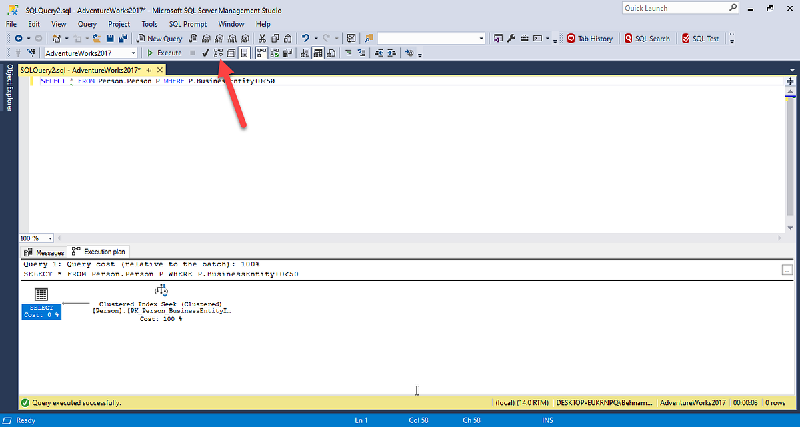Open a New MDX Query
This screenshot has width=800, height=427.
[x=205, y=38]
